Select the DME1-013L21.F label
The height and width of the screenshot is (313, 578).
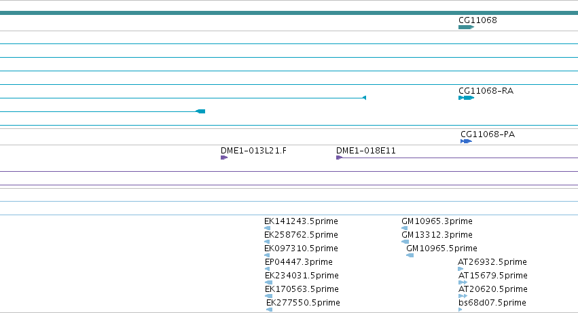click(x=253, y=151)
